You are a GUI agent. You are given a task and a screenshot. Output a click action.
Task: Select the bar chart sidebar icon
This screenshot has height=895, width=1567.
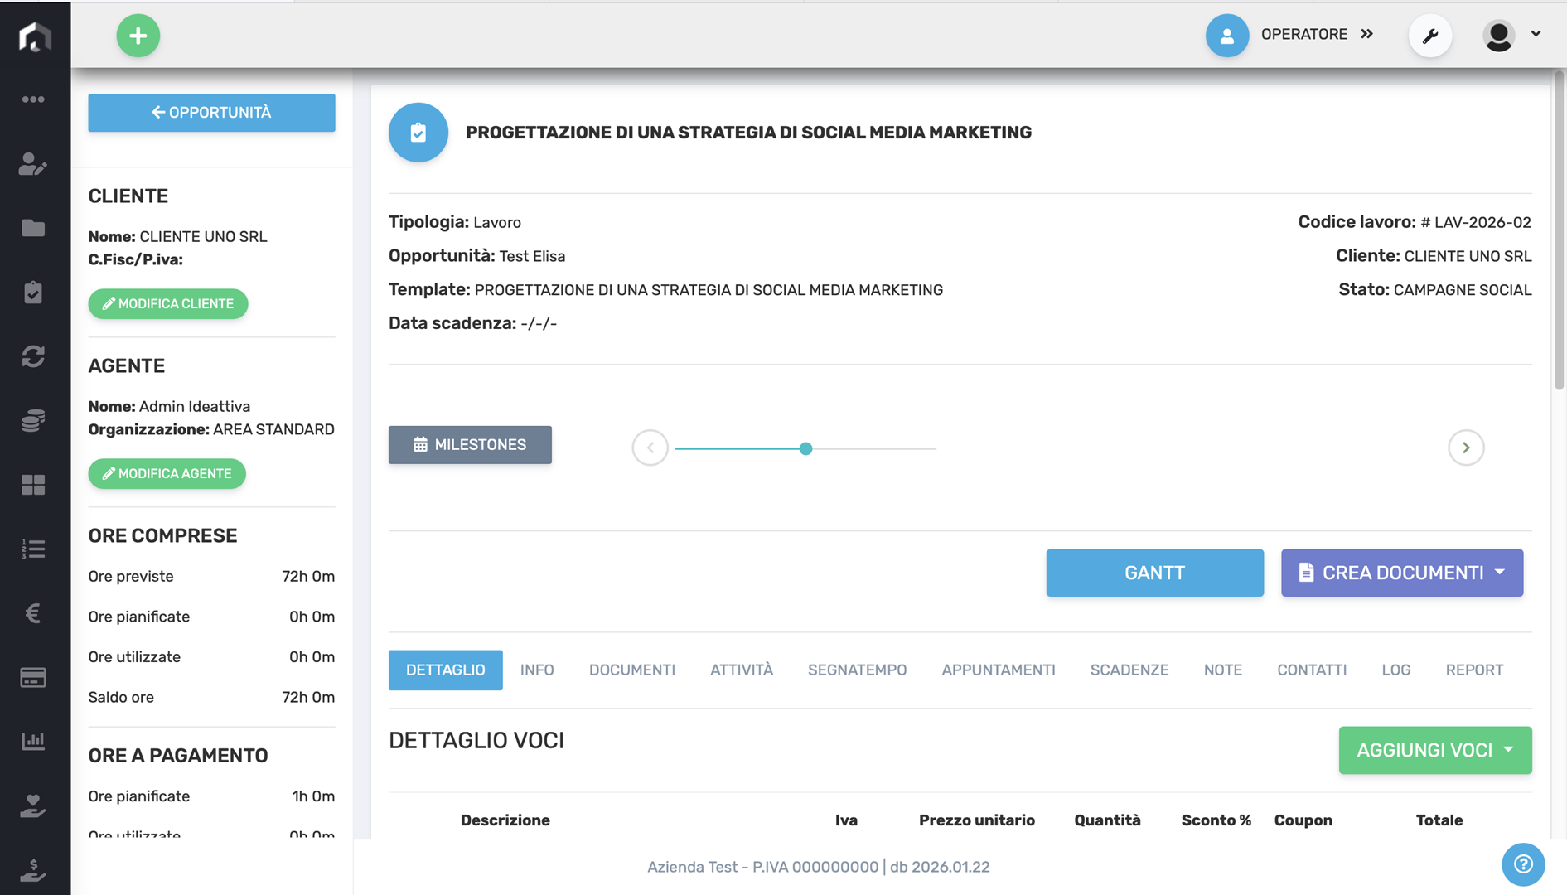33,741
